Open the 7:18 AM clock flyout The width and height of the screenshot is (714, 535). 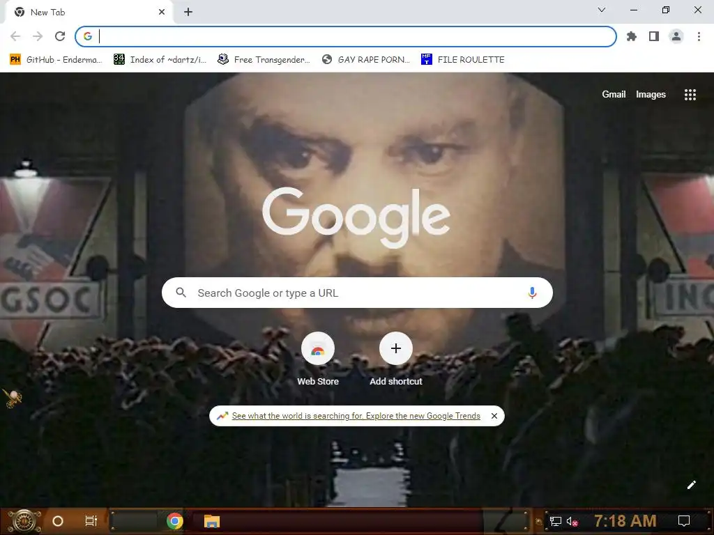click(x=625, y=520)
